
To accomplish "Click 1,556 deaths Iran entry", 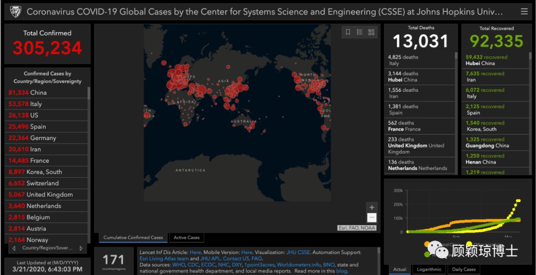I will (x=419, y=93).
